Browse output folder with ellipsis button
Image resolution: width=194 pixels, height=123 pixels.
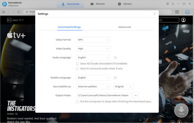pyautogui.click(x=136, y=95)
